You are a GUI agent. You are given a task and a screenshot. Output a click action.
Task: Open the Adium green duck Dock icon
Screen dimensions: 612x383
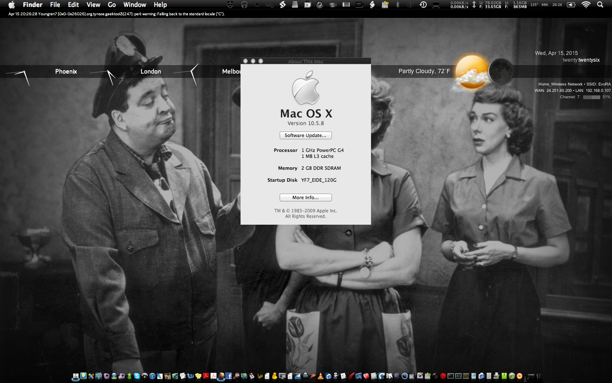(129, 376)
